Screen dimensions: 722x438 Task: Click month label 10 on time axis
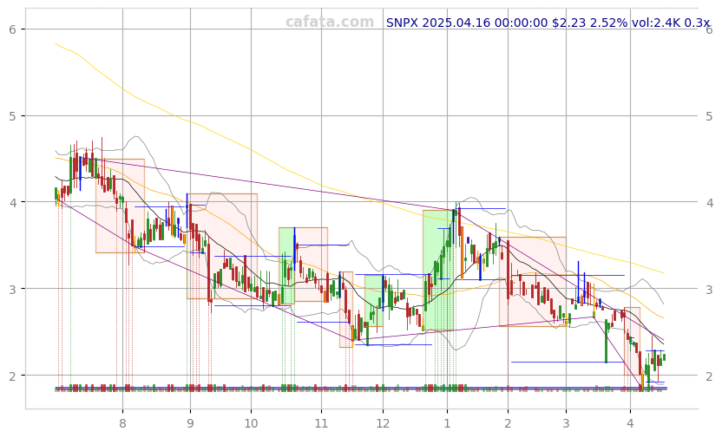tap(251, 422)
